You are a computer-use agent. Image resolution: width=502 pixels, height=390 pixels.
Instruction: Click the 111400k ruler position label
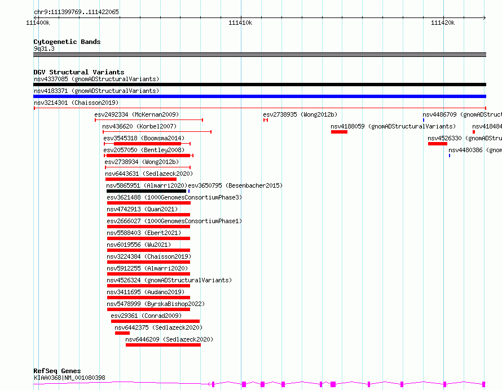coord(38,23)
